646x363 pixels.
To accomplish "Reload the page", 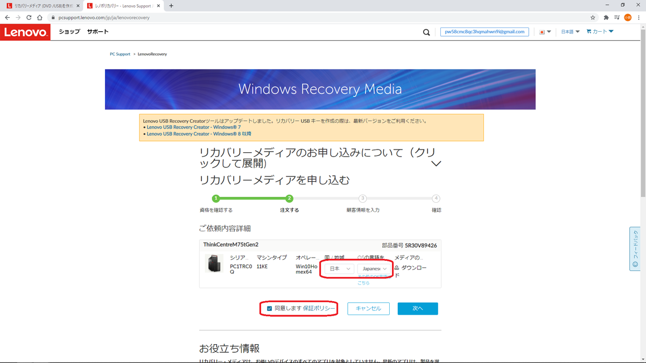I will pyautogui.click(x=29, y=17).
